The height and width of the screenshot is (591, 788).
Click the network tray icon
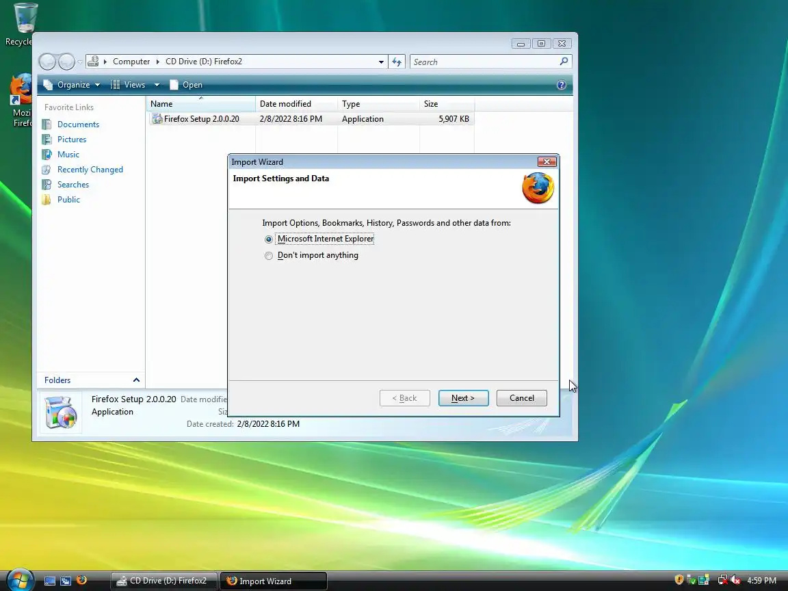pos(722,581)
